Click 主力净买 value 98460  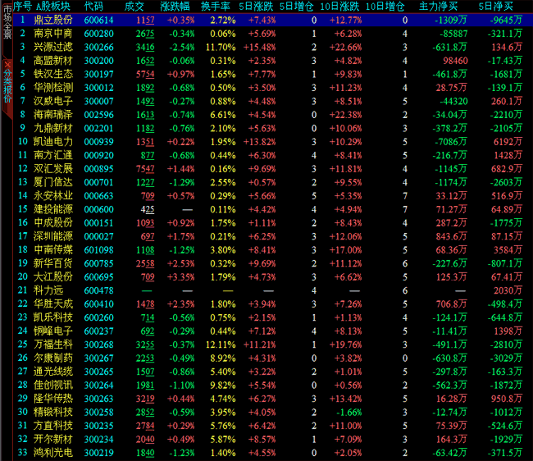click(x=455, y=61)
